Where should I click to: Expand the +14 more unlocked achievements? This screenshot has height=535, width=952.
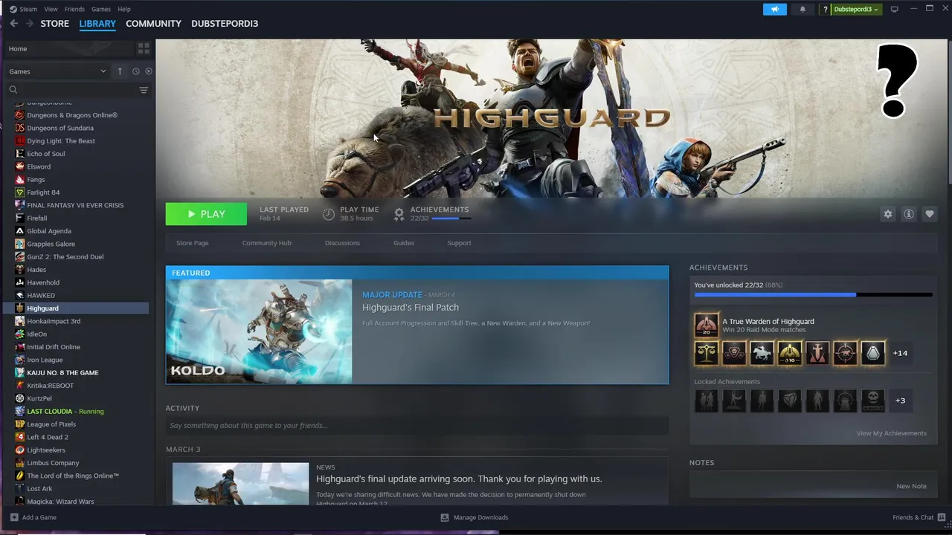(x=900, y=353)
